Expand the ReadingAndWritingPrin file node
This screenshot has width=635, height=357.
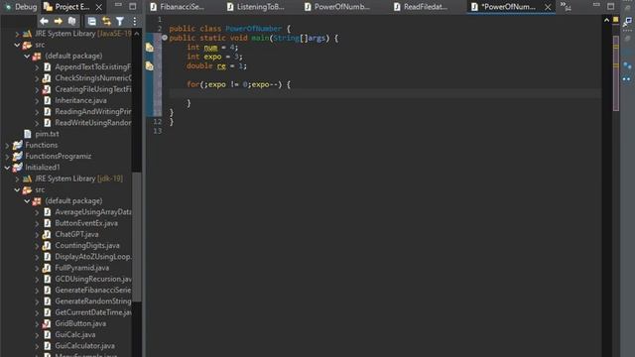pos(37,112)
